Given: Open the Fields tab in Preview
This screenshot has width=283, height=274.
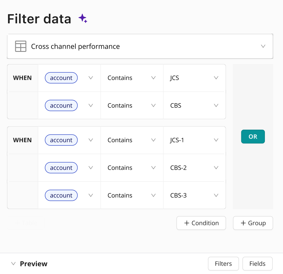Looking at the screenshot, I should [257, 264].
